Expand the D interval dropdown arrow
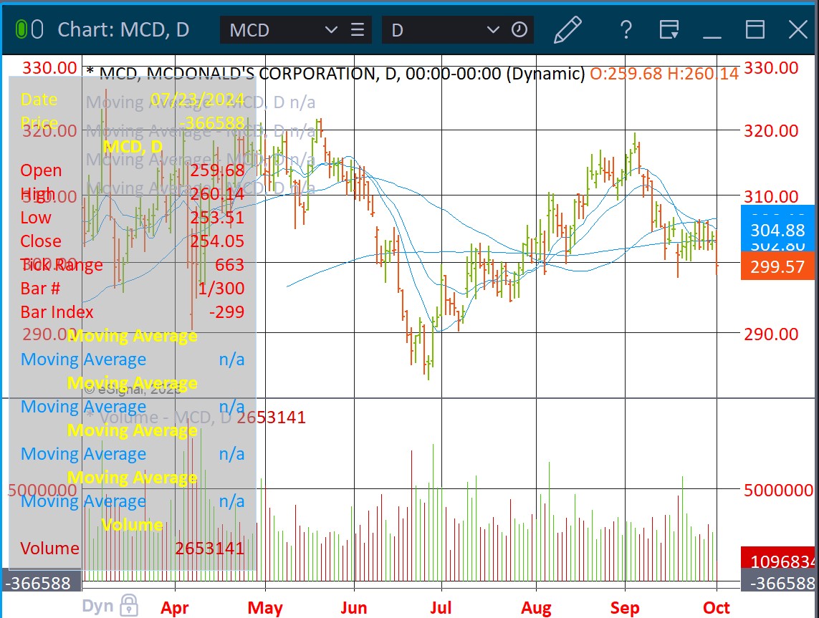 tap(493, 29)
